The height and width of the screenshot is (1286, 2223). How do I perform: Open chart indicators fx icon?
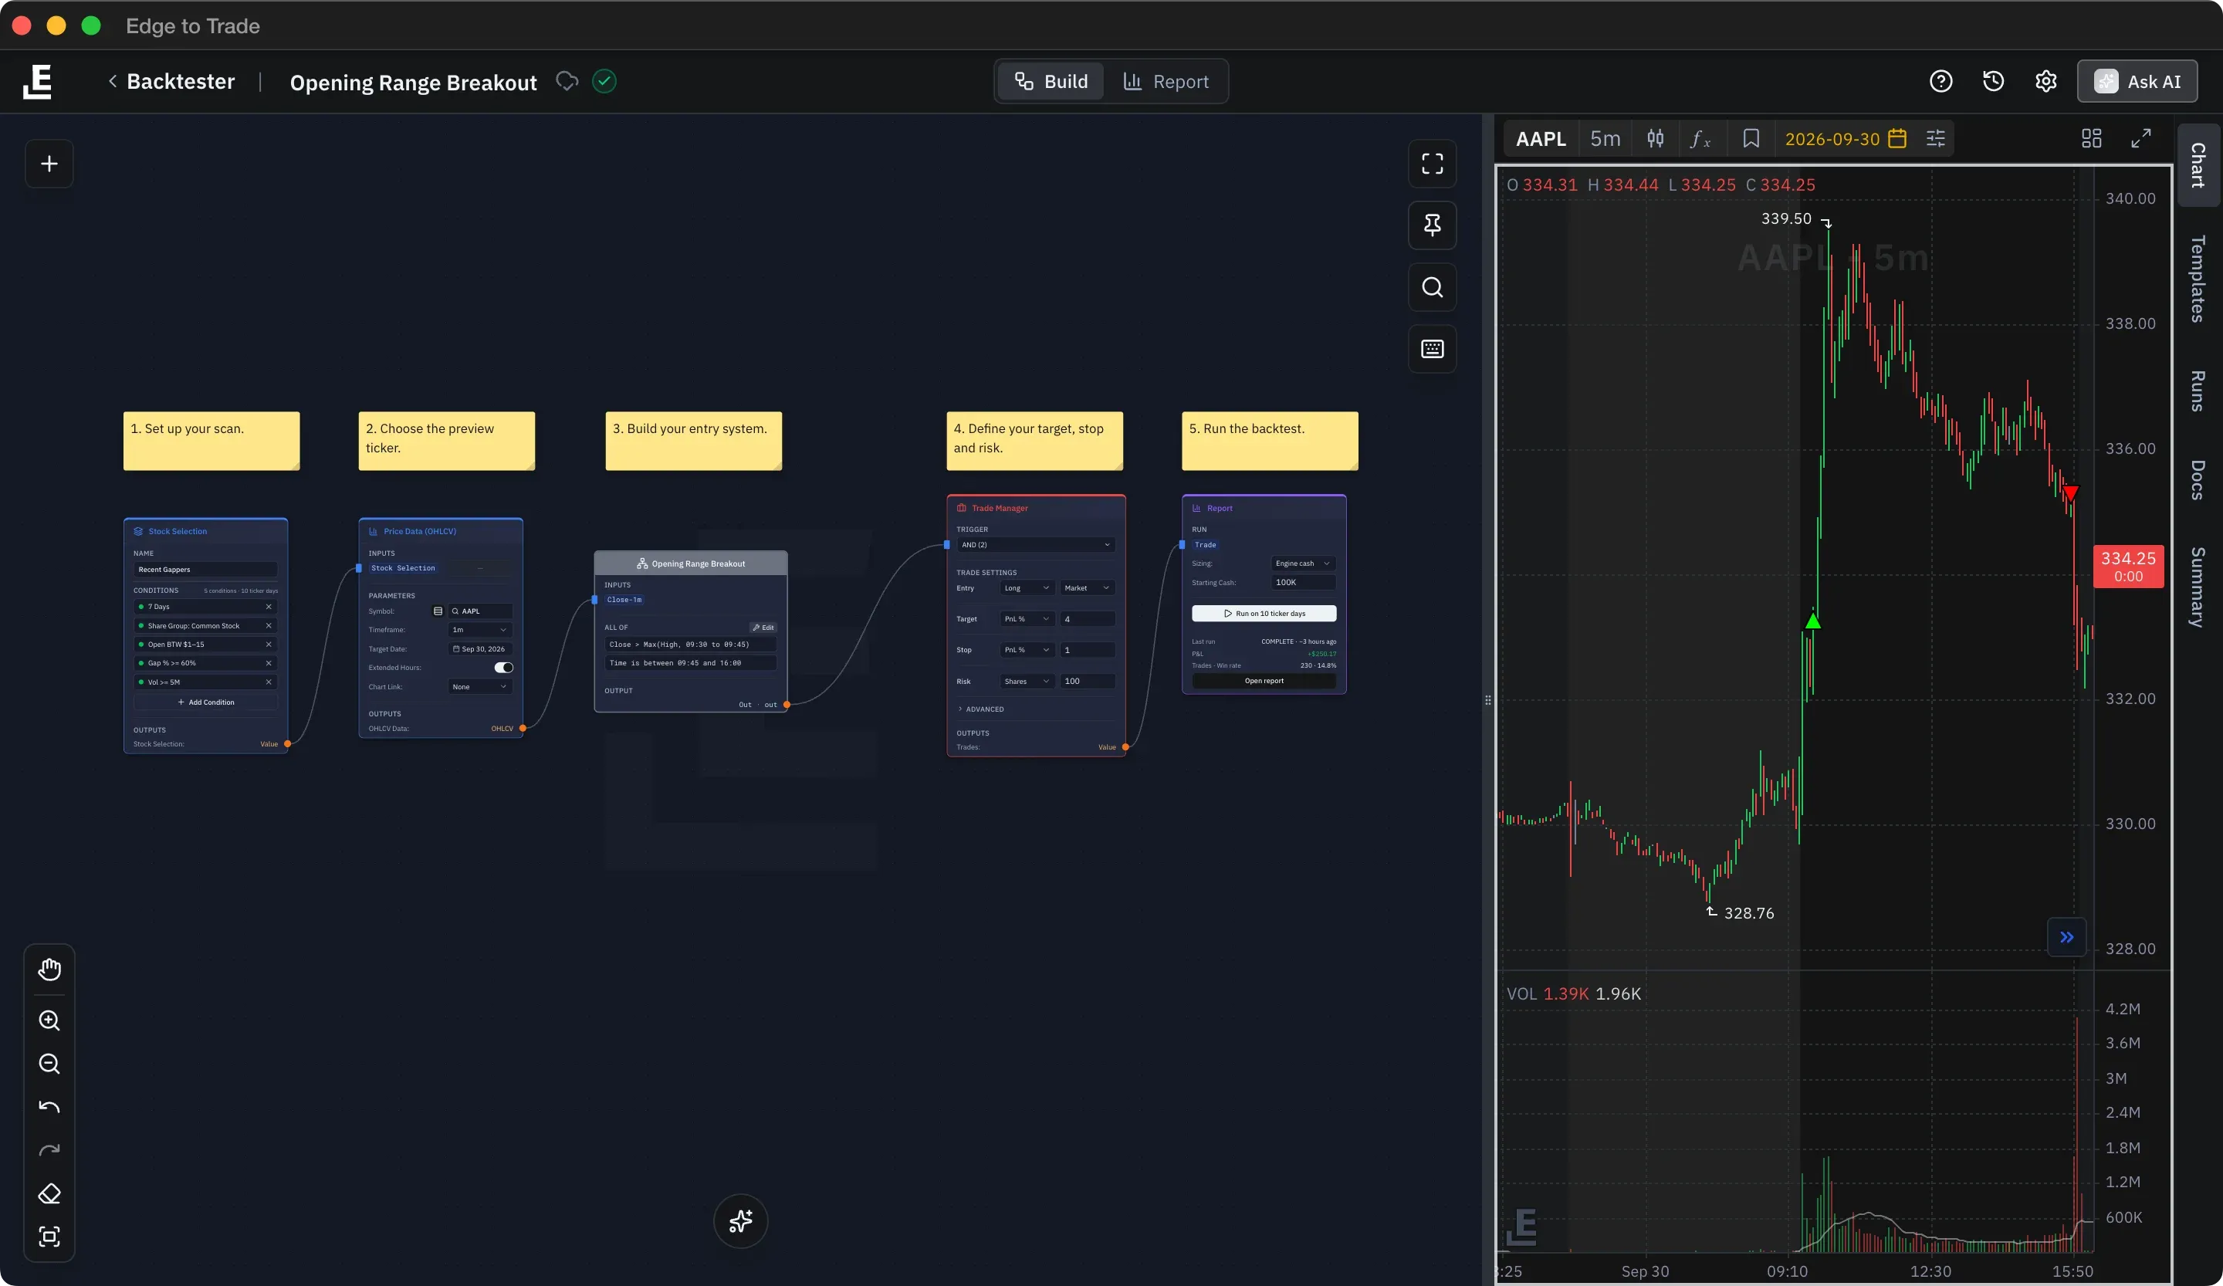click(1699, 138)
